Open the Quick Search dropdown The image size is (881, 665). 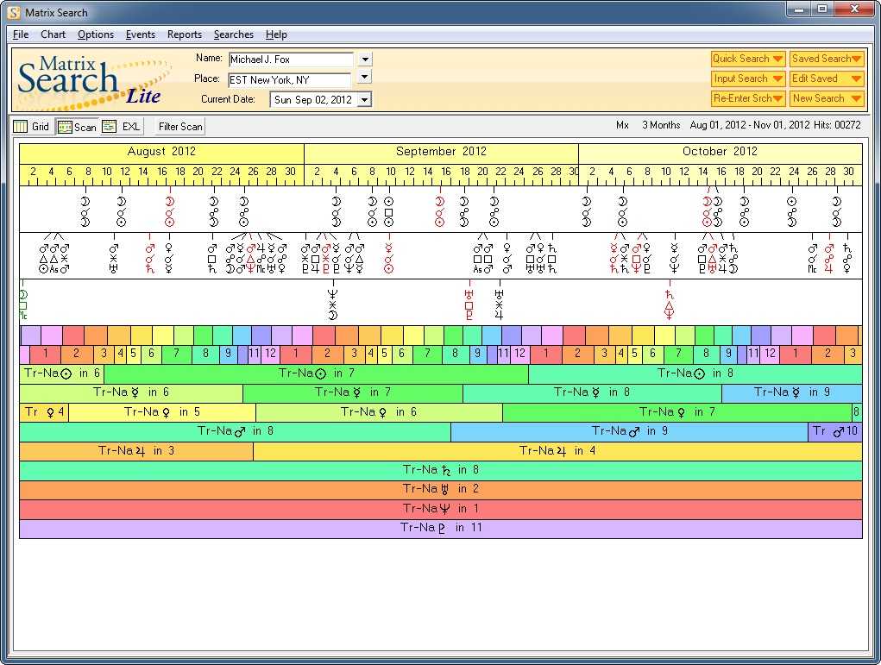pyautogui.click(x=748, y=59)
